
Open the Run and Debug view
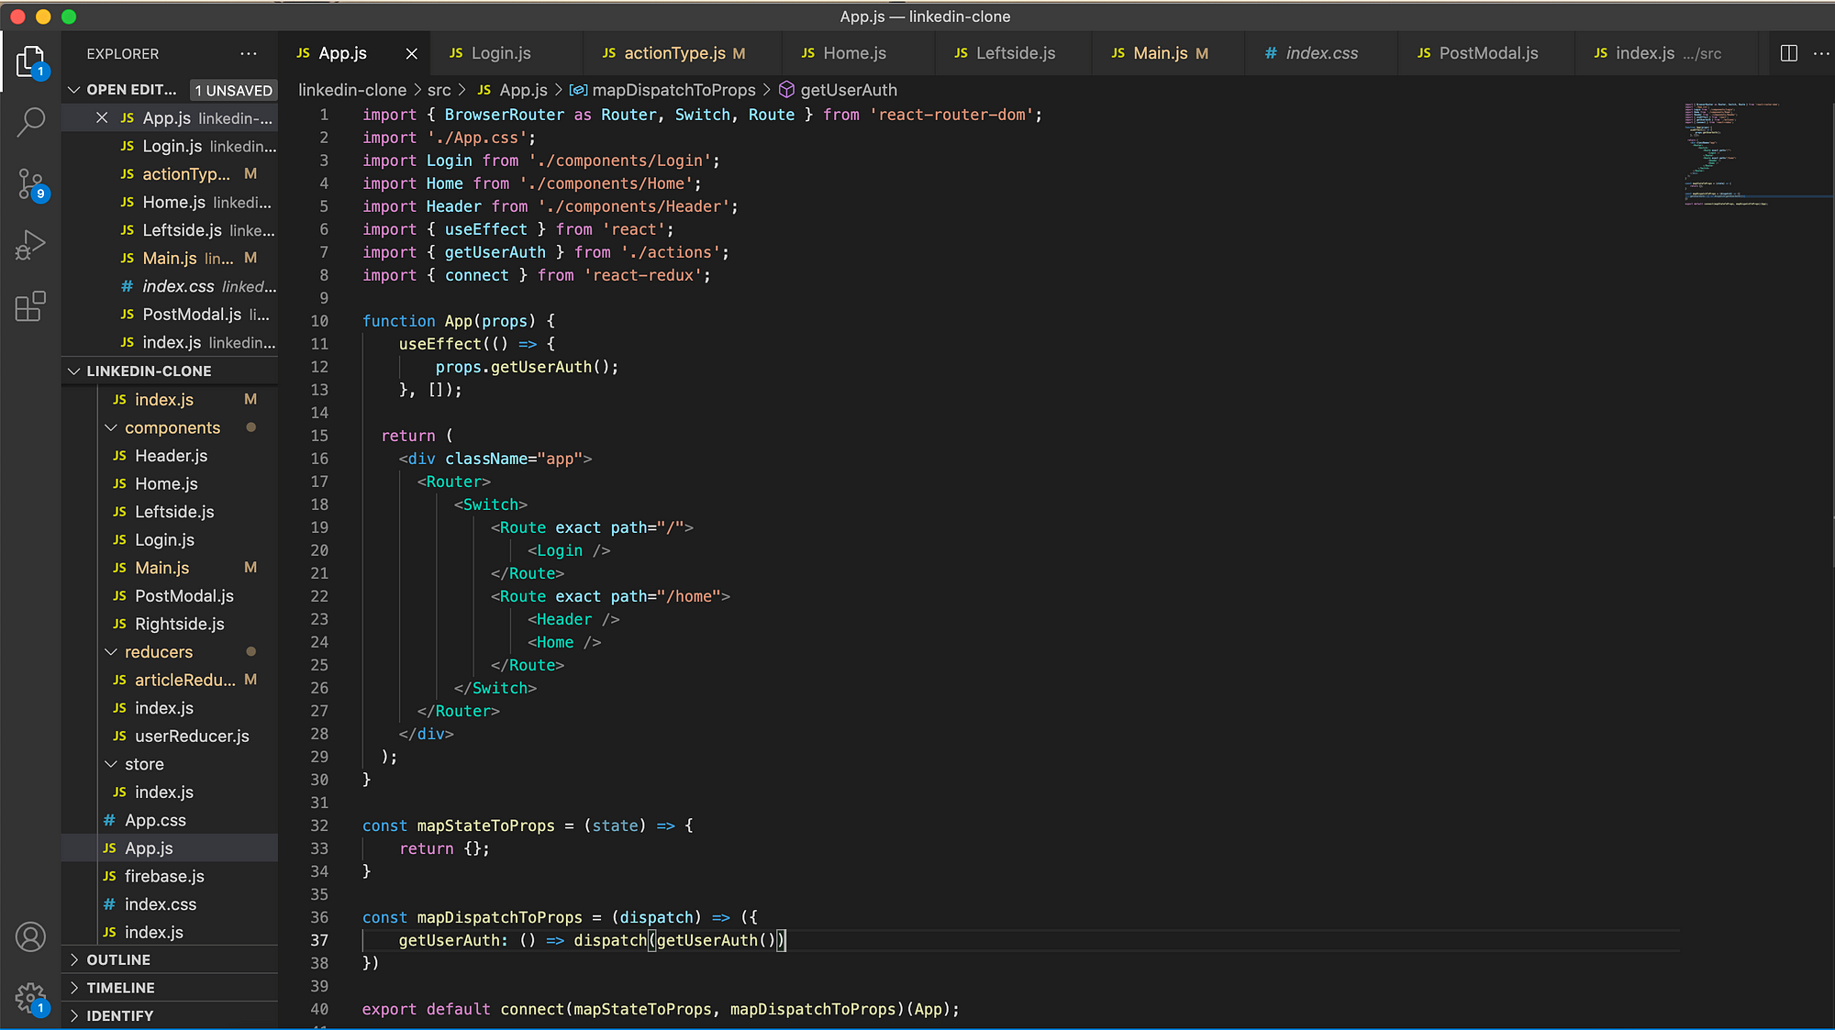coord(30,245)
